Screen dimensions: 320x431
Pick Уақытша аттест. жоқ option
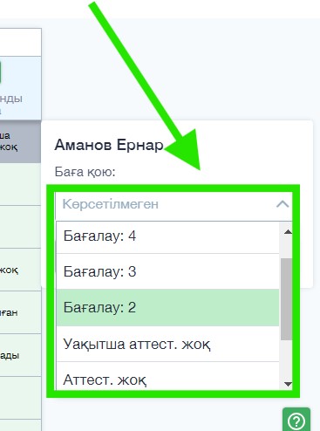point(167,344)
